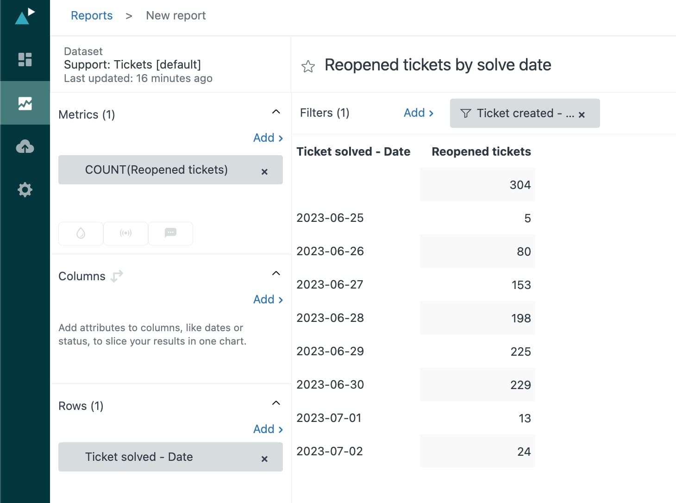Image resolution: width=676 pixels, height=503 pixels.
Task: Click the swap axes icon next to Columns
Action: point(117,276)
